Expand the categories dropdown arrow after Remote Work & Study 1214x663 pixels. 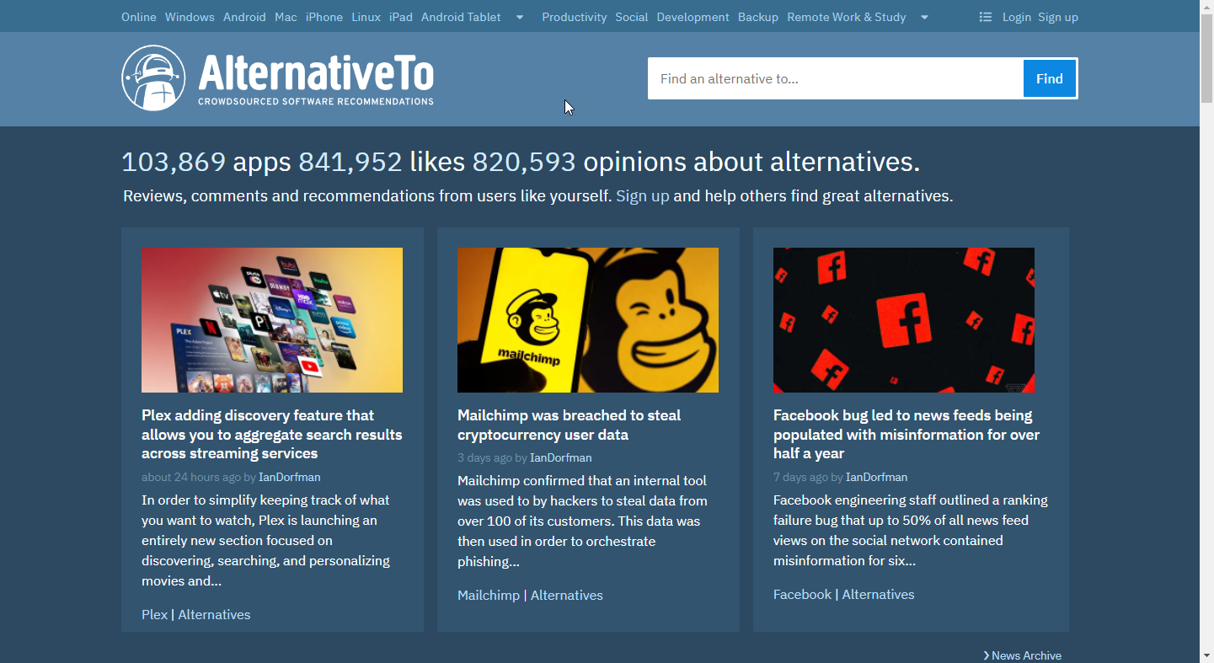coord(924,17)
